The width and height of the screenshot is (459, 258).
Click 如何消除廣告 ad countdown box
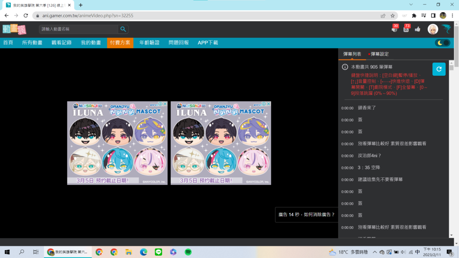pyautogui.click(x=306, y=215)
